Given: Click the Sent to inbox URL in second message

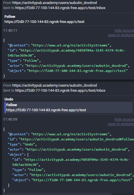Looking at the screenshot, I should [x=60, y=90].
